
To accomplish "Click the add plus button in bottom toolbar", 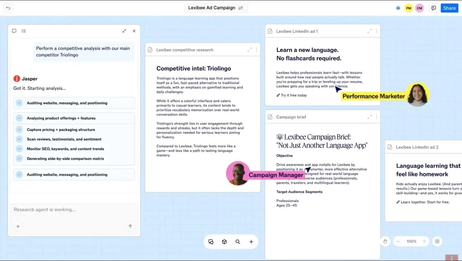I will (x=251, y=242).
